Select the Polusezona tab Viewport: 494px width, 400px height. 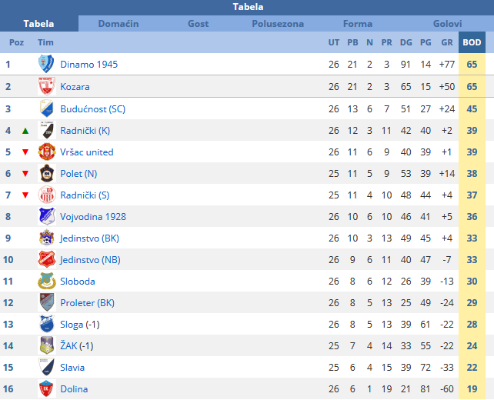click(278, 24)
